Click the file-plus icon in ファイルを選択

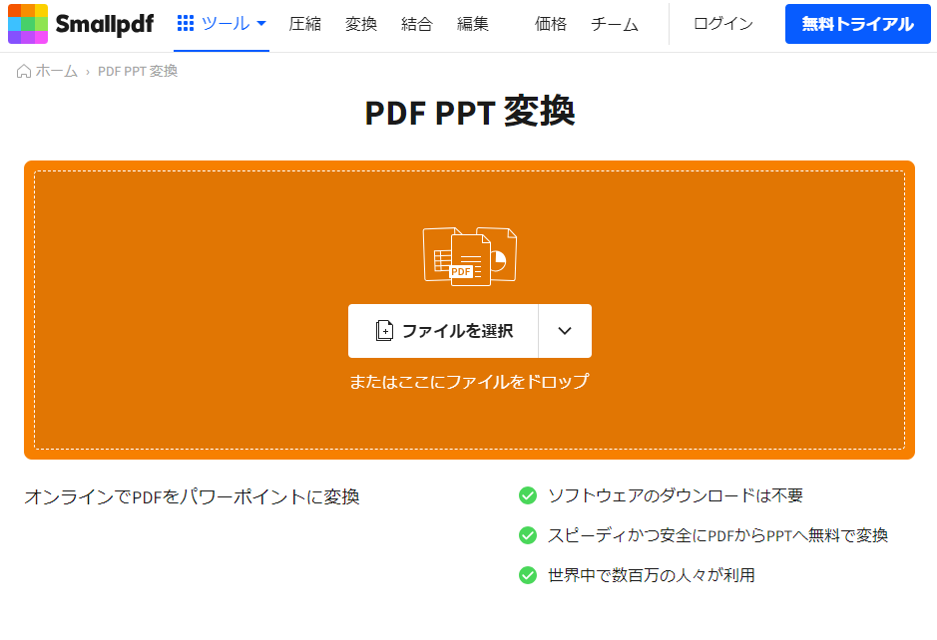tap(384, 331)
